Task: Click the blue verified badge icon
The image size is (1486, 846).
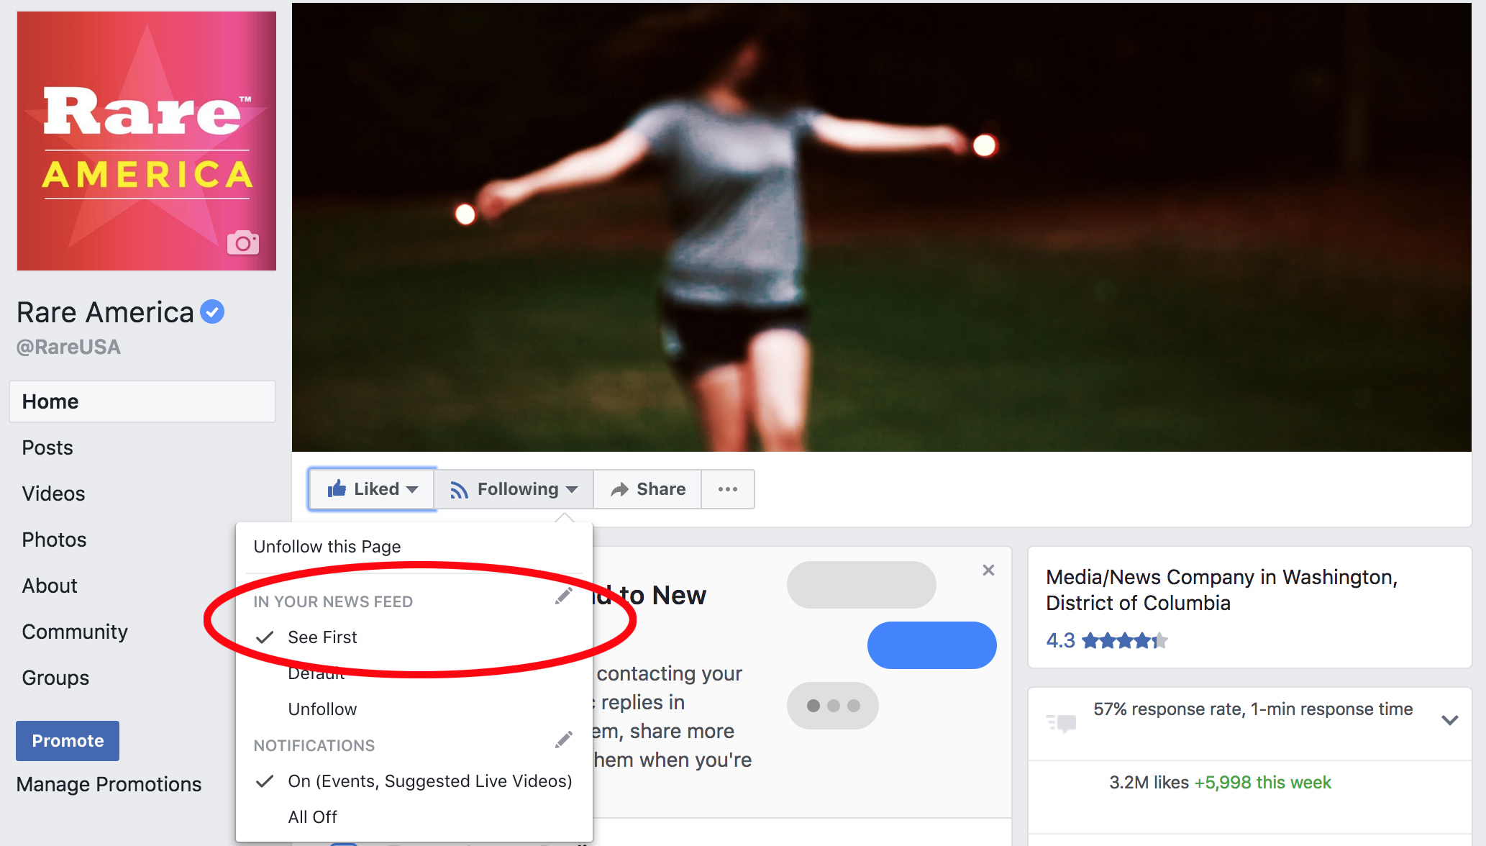Action: coord(212,312)
